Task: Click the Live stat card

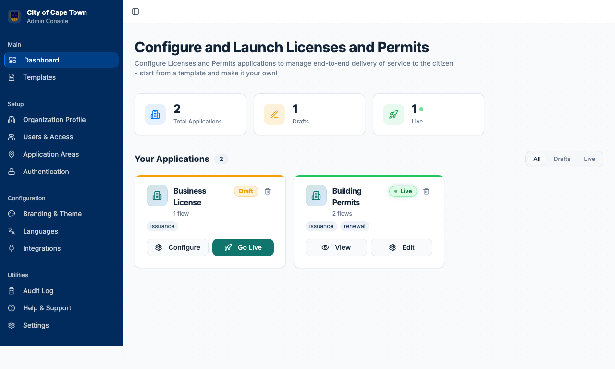Action: (429, 114)
